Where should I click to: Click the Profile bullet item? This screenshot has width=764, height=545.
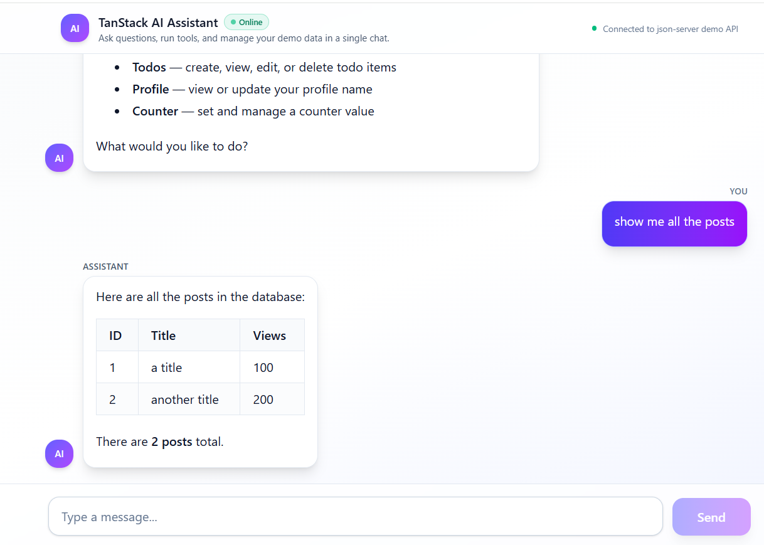coord(252,89)
